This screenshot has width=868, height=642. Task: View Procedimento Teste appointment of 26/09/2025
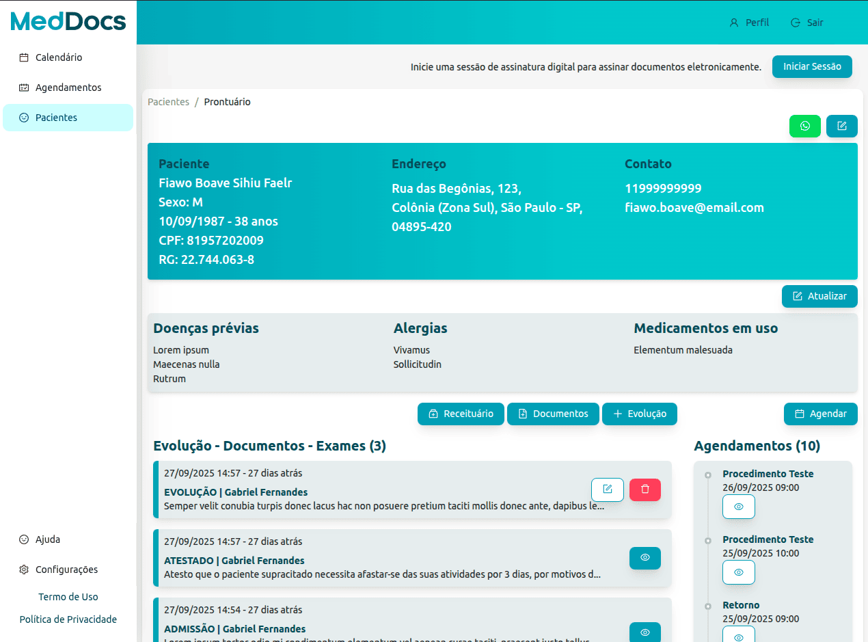[738, 507]
